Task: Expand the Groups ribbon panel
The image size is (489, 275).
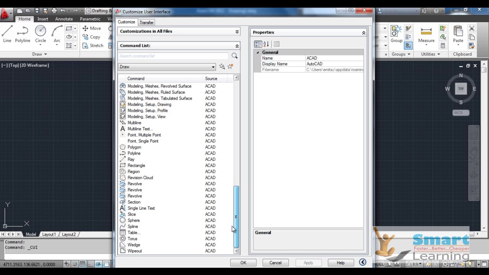Action: point(401,54)
